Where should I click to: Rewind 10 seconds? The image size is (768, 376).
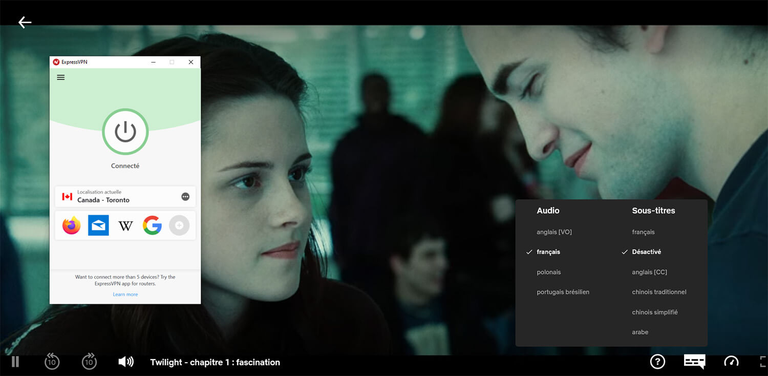pos(52,361)
